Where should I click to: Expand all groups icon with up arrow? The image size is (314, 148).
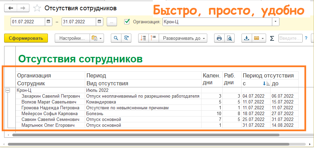coord(154,38)
